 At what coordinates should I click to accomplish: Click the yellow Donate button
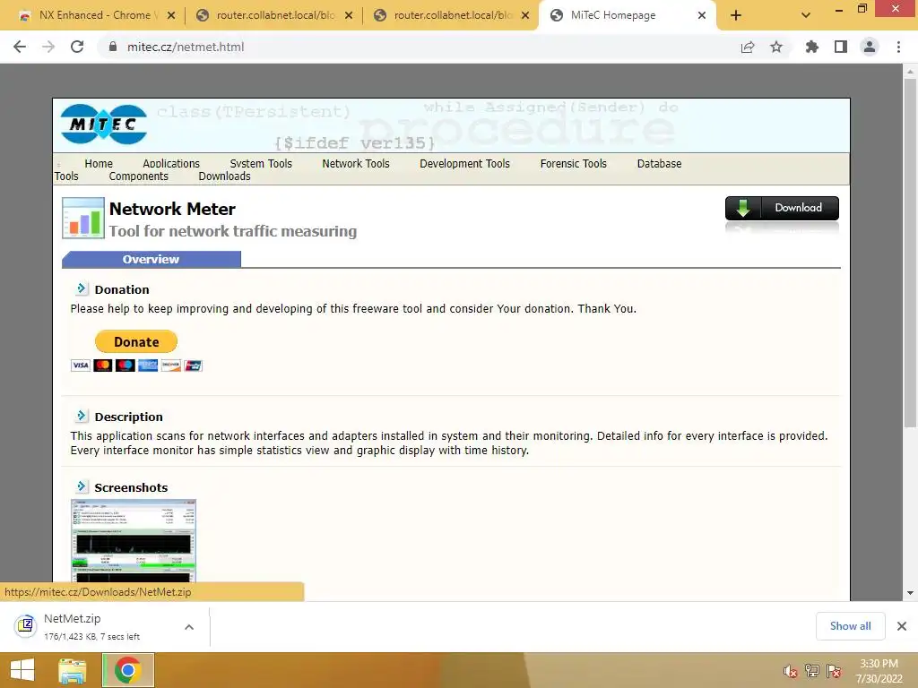point(136,341)
